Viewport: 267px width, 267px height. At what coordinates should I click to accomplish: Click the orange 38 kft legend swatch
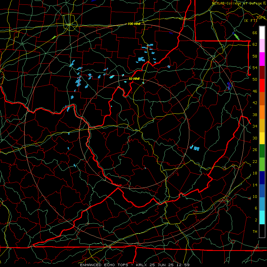point(262,112)
